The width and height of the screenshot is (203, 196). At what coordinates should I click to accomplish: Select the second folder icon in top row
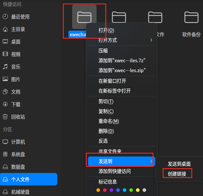pos(119,17)
